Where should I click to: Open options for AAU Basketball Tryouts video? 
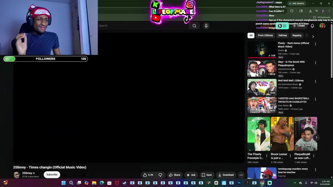tap(315, 99)
